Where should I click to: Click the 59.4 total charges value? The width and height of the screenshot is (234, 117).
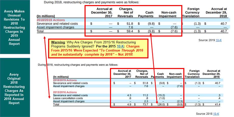[x=130, y=31]
